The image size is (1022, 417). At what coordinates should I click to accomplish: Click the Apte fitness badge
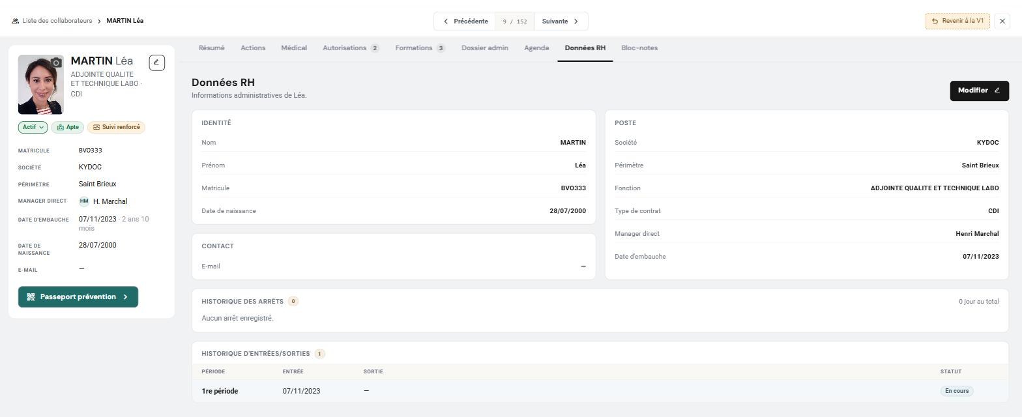pyautogui.click(x=68, y=127)
